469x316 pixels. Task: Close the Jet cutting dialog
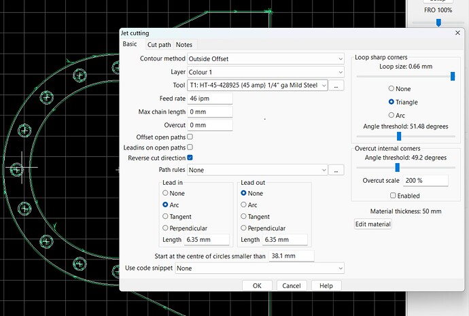(x=457, y=33)
